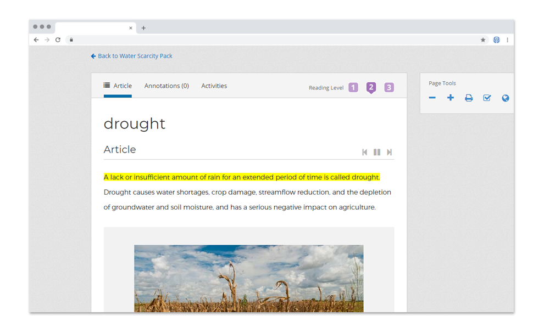Bookmark page with the star icon

coord(483,40)
